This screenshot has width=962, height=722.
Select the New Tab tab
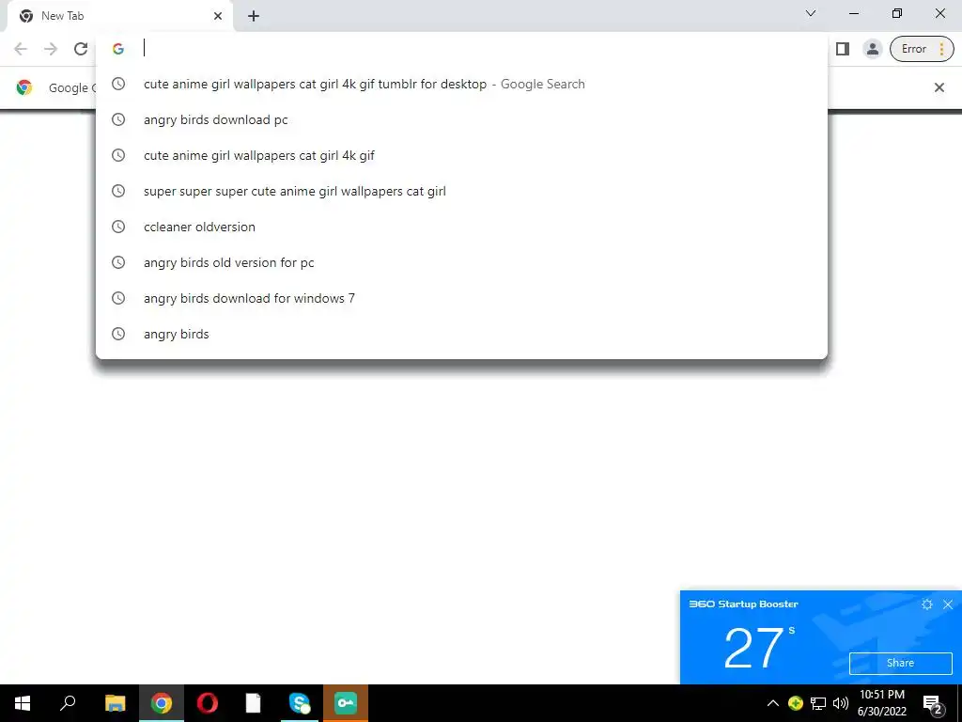(x=119, y=16)
